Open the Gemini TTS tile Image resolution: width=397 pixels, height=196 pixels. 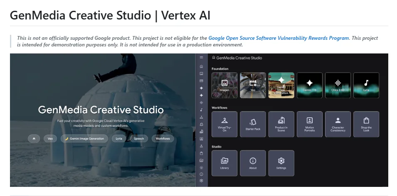(x=310, y=85)
